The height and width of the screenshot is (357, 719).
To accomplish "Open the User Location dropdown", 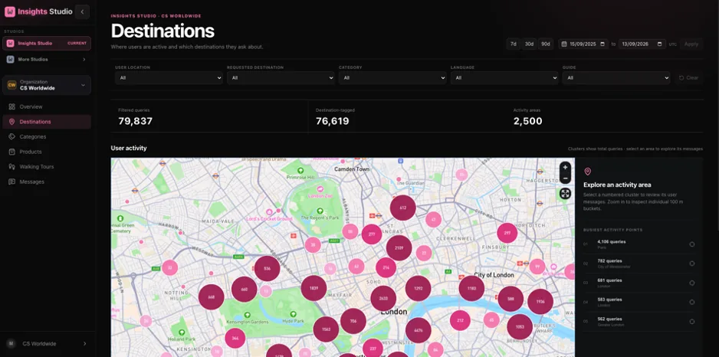I will click(169, 78).
